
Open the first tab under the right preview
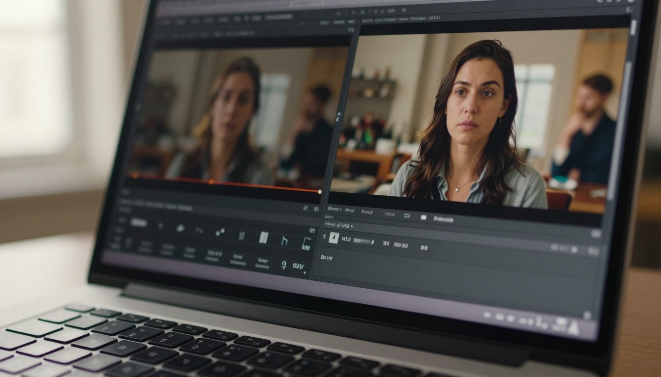pyautogui.click(x=334, y=209)
